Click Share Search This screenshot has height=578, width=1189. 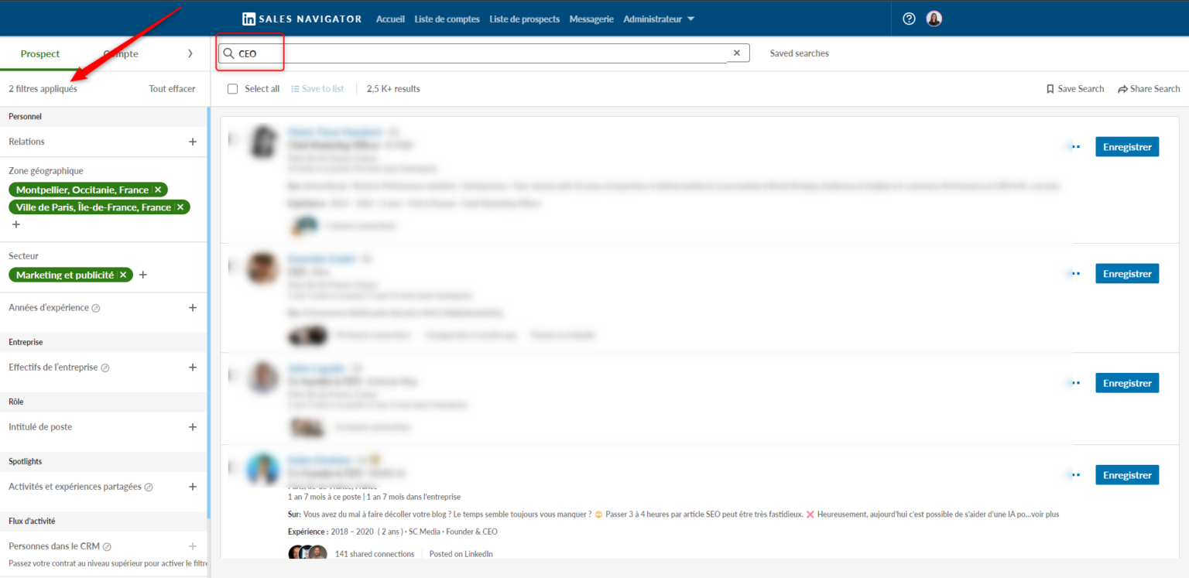click(1149, 89)
